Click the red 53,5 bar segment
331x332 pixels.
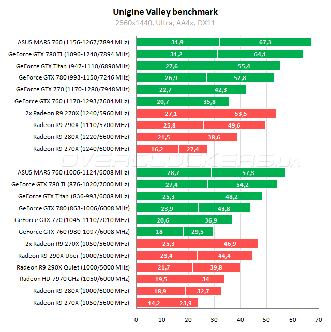click(241, 114)
